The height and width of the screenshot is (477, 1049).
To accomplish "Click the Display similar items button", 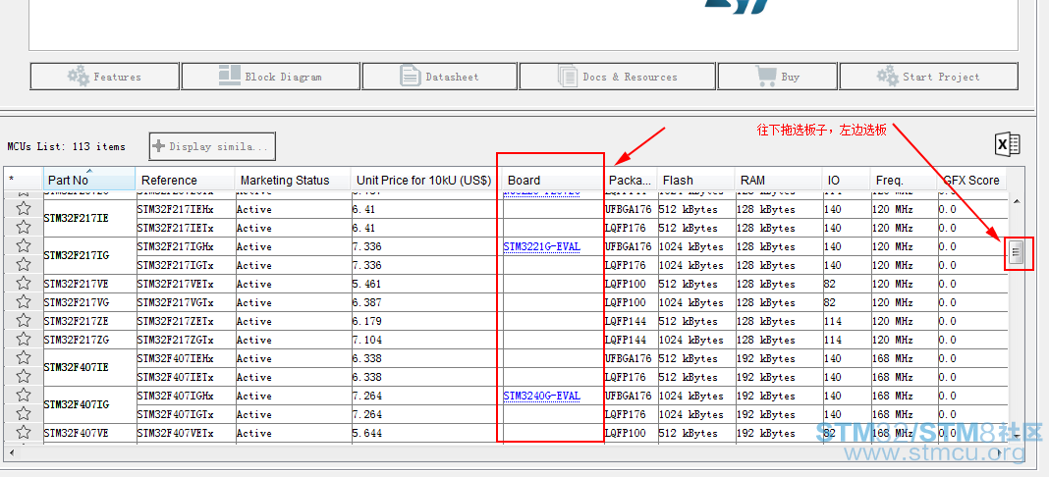I will click(x=212, y=146).
